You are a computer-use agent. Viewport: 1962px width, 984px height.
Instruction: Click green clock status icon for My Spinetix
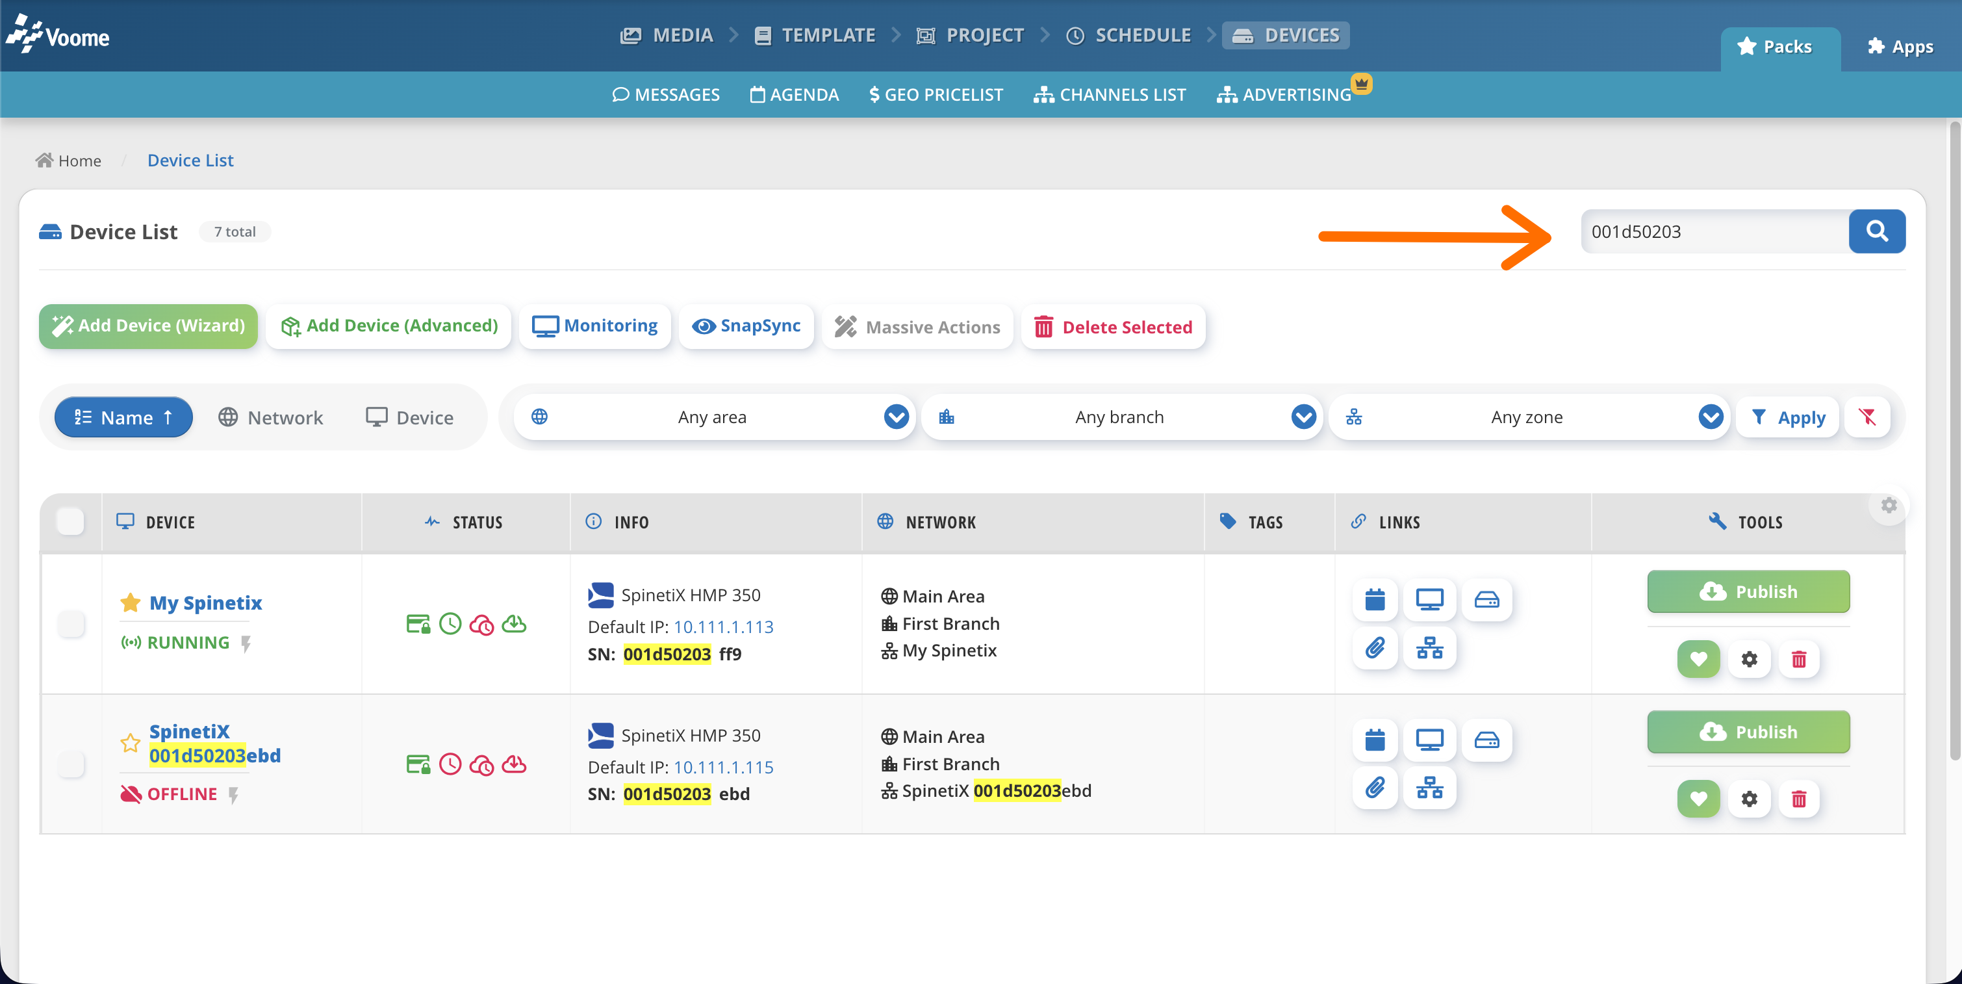coord(450,624)
